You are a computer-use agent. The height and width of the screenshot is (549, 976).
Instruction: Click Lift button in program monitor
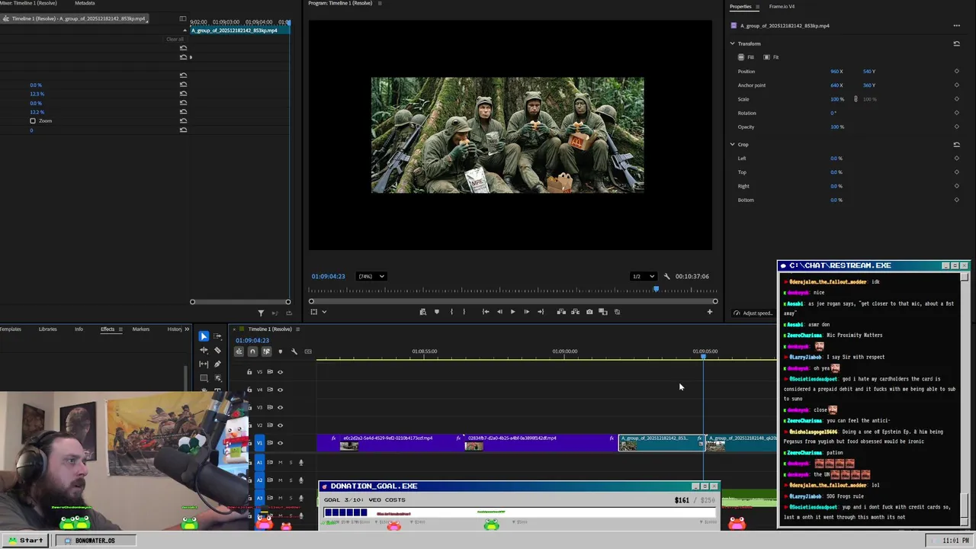click(561, 312)
